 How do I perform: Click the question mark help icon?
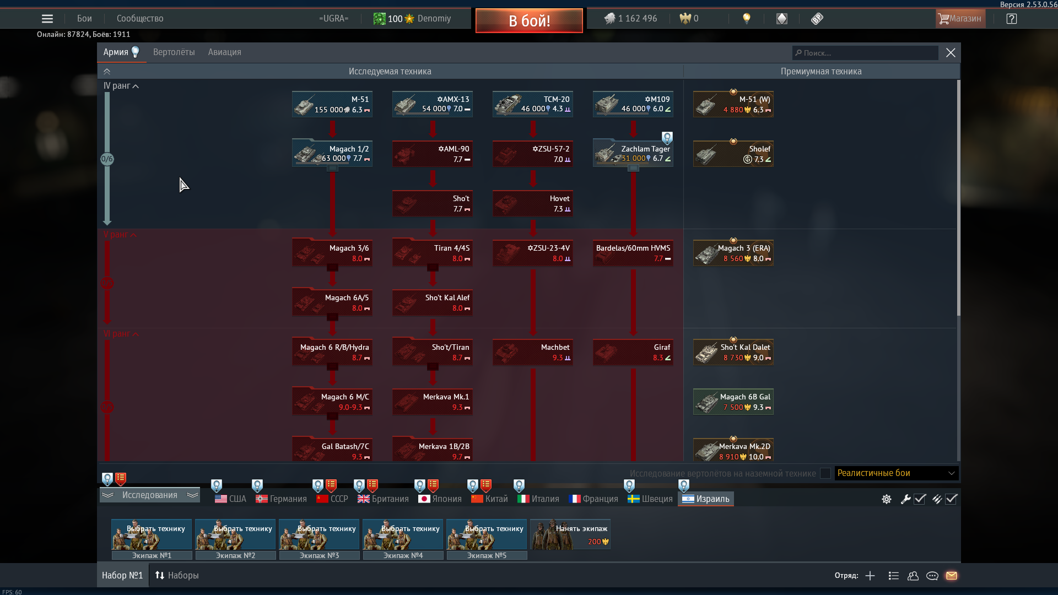1011,19
